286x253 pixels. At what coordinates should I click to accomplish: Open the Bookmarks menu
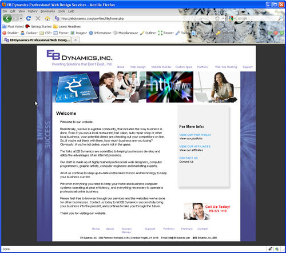(x=47, y=11)
